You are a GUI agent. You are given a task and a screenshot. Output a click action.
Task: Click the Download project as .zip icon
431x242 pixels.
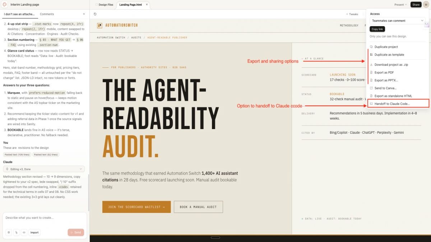[x=371, y=65]
